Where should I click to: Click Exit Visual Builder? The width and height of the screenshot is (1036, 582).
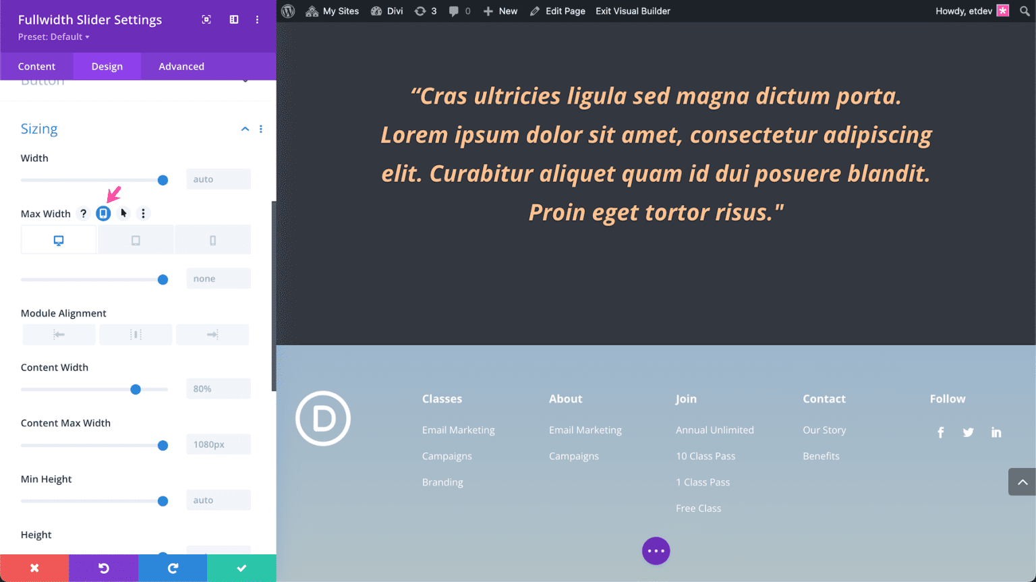click(632, 11)
